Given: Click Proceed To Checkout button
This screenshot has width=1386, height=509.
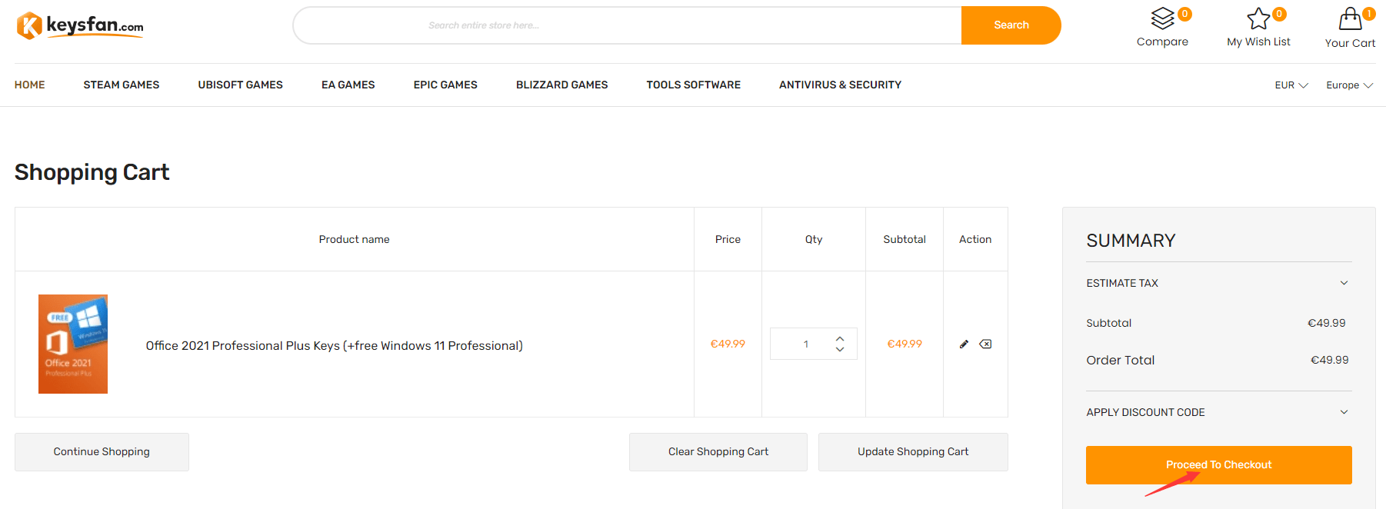Looking at the screenshot, I should coord(1218,465).
